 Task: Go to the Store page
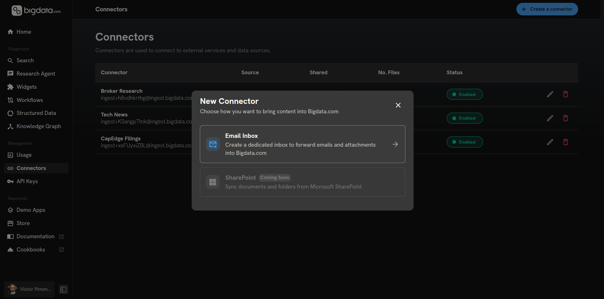[x=36, y=223]
